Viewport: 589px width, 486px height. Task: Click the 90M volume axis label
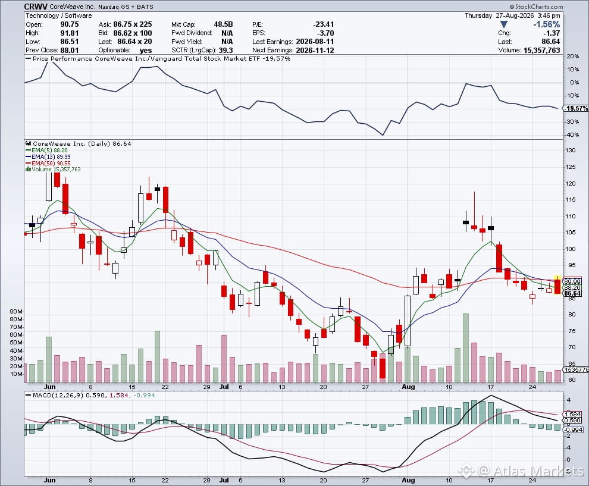(16, 311)
